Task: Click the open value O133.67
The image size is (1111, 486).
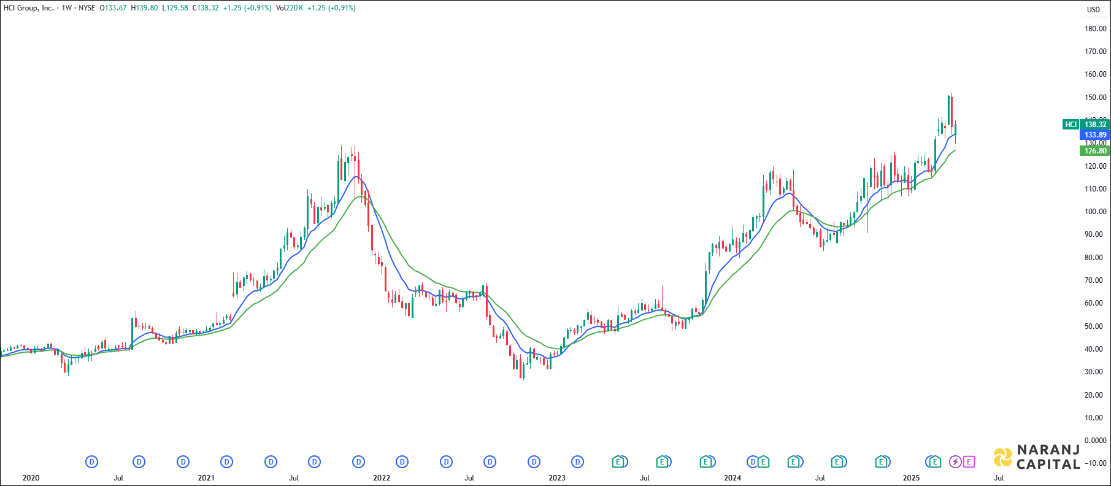Action: (x=113, y=8)
